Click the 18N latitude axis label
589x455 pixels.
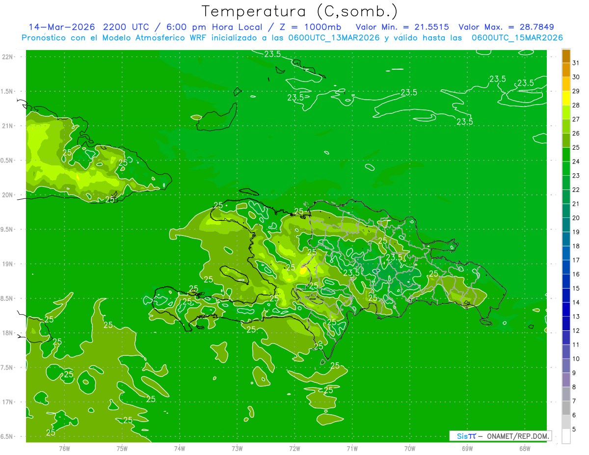coord(7,333)
